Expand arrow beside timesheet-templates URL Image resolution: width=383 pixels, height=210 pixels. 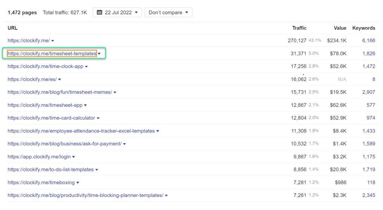coord(99,54)
